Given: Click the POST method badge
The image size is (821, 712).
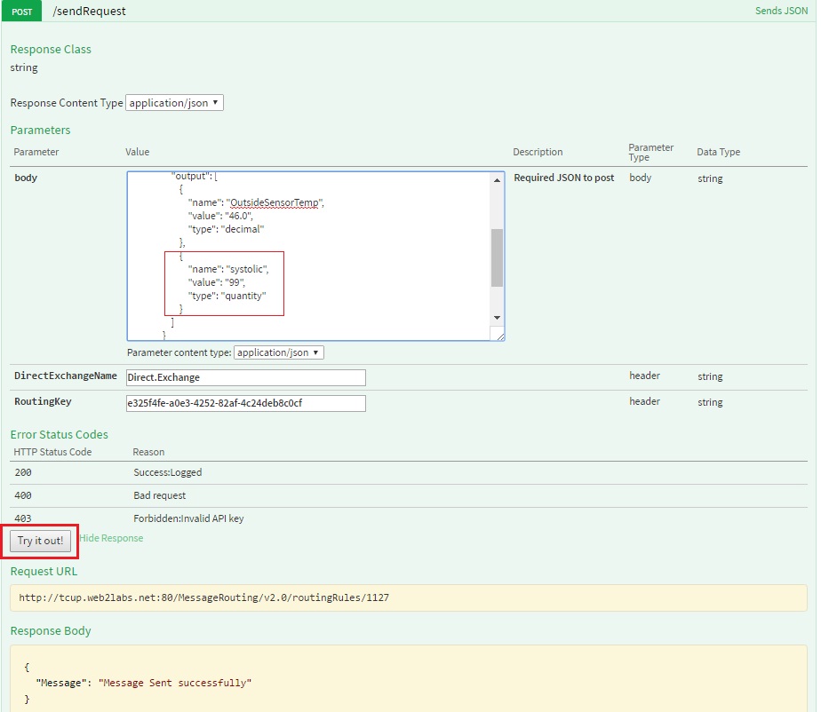Looking at the screenshot, I should (21, 11).
